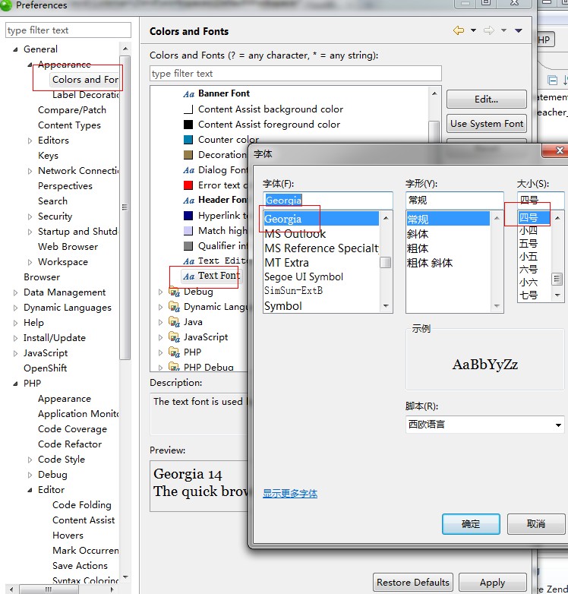Click Content Assist background color swatch

click(188, 109)
